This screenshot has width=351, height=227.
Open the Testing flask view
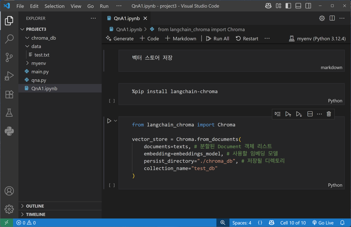tap(9, 113)
